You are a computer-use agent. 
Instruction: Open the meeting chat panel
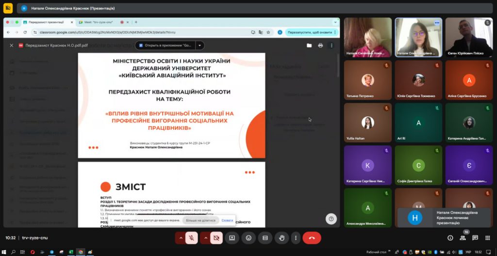[475, 238]
